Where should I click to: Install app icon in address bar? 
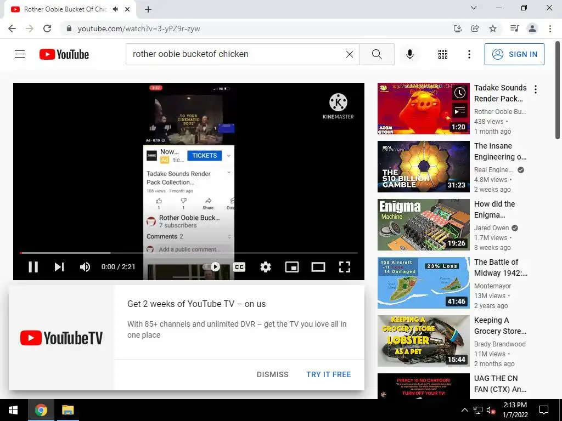[x=458, y=29]
